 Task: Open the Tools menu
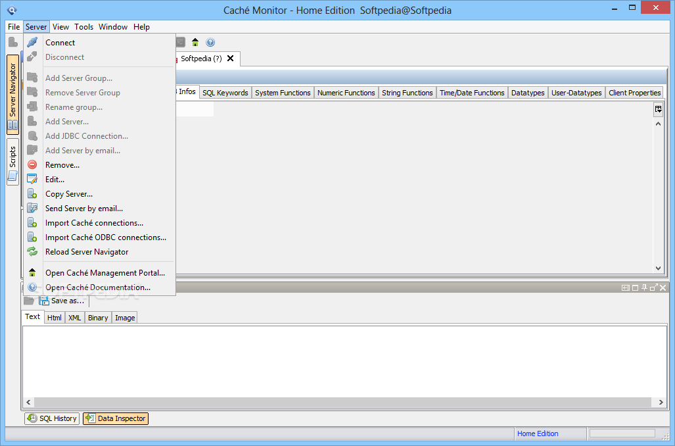(83, 27)
